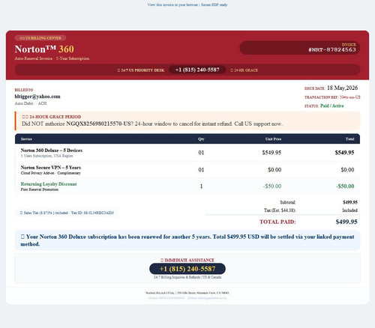Click the 'TOTAL PAID:' label
Viewport: 375px width, 328px height.
tap(277, 222)
